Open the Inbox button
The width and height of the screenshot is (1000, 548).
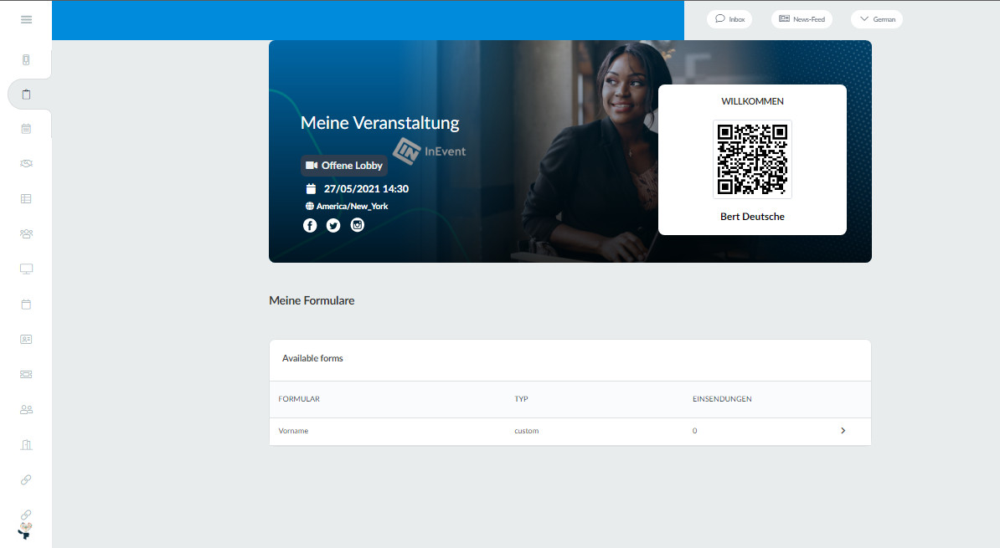tap(729, 19)
